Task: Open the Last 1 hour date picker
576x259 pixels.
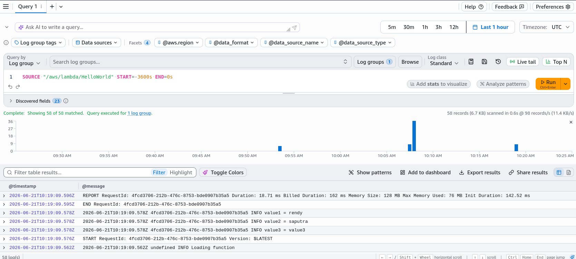Action: click(x=490, y=27)
